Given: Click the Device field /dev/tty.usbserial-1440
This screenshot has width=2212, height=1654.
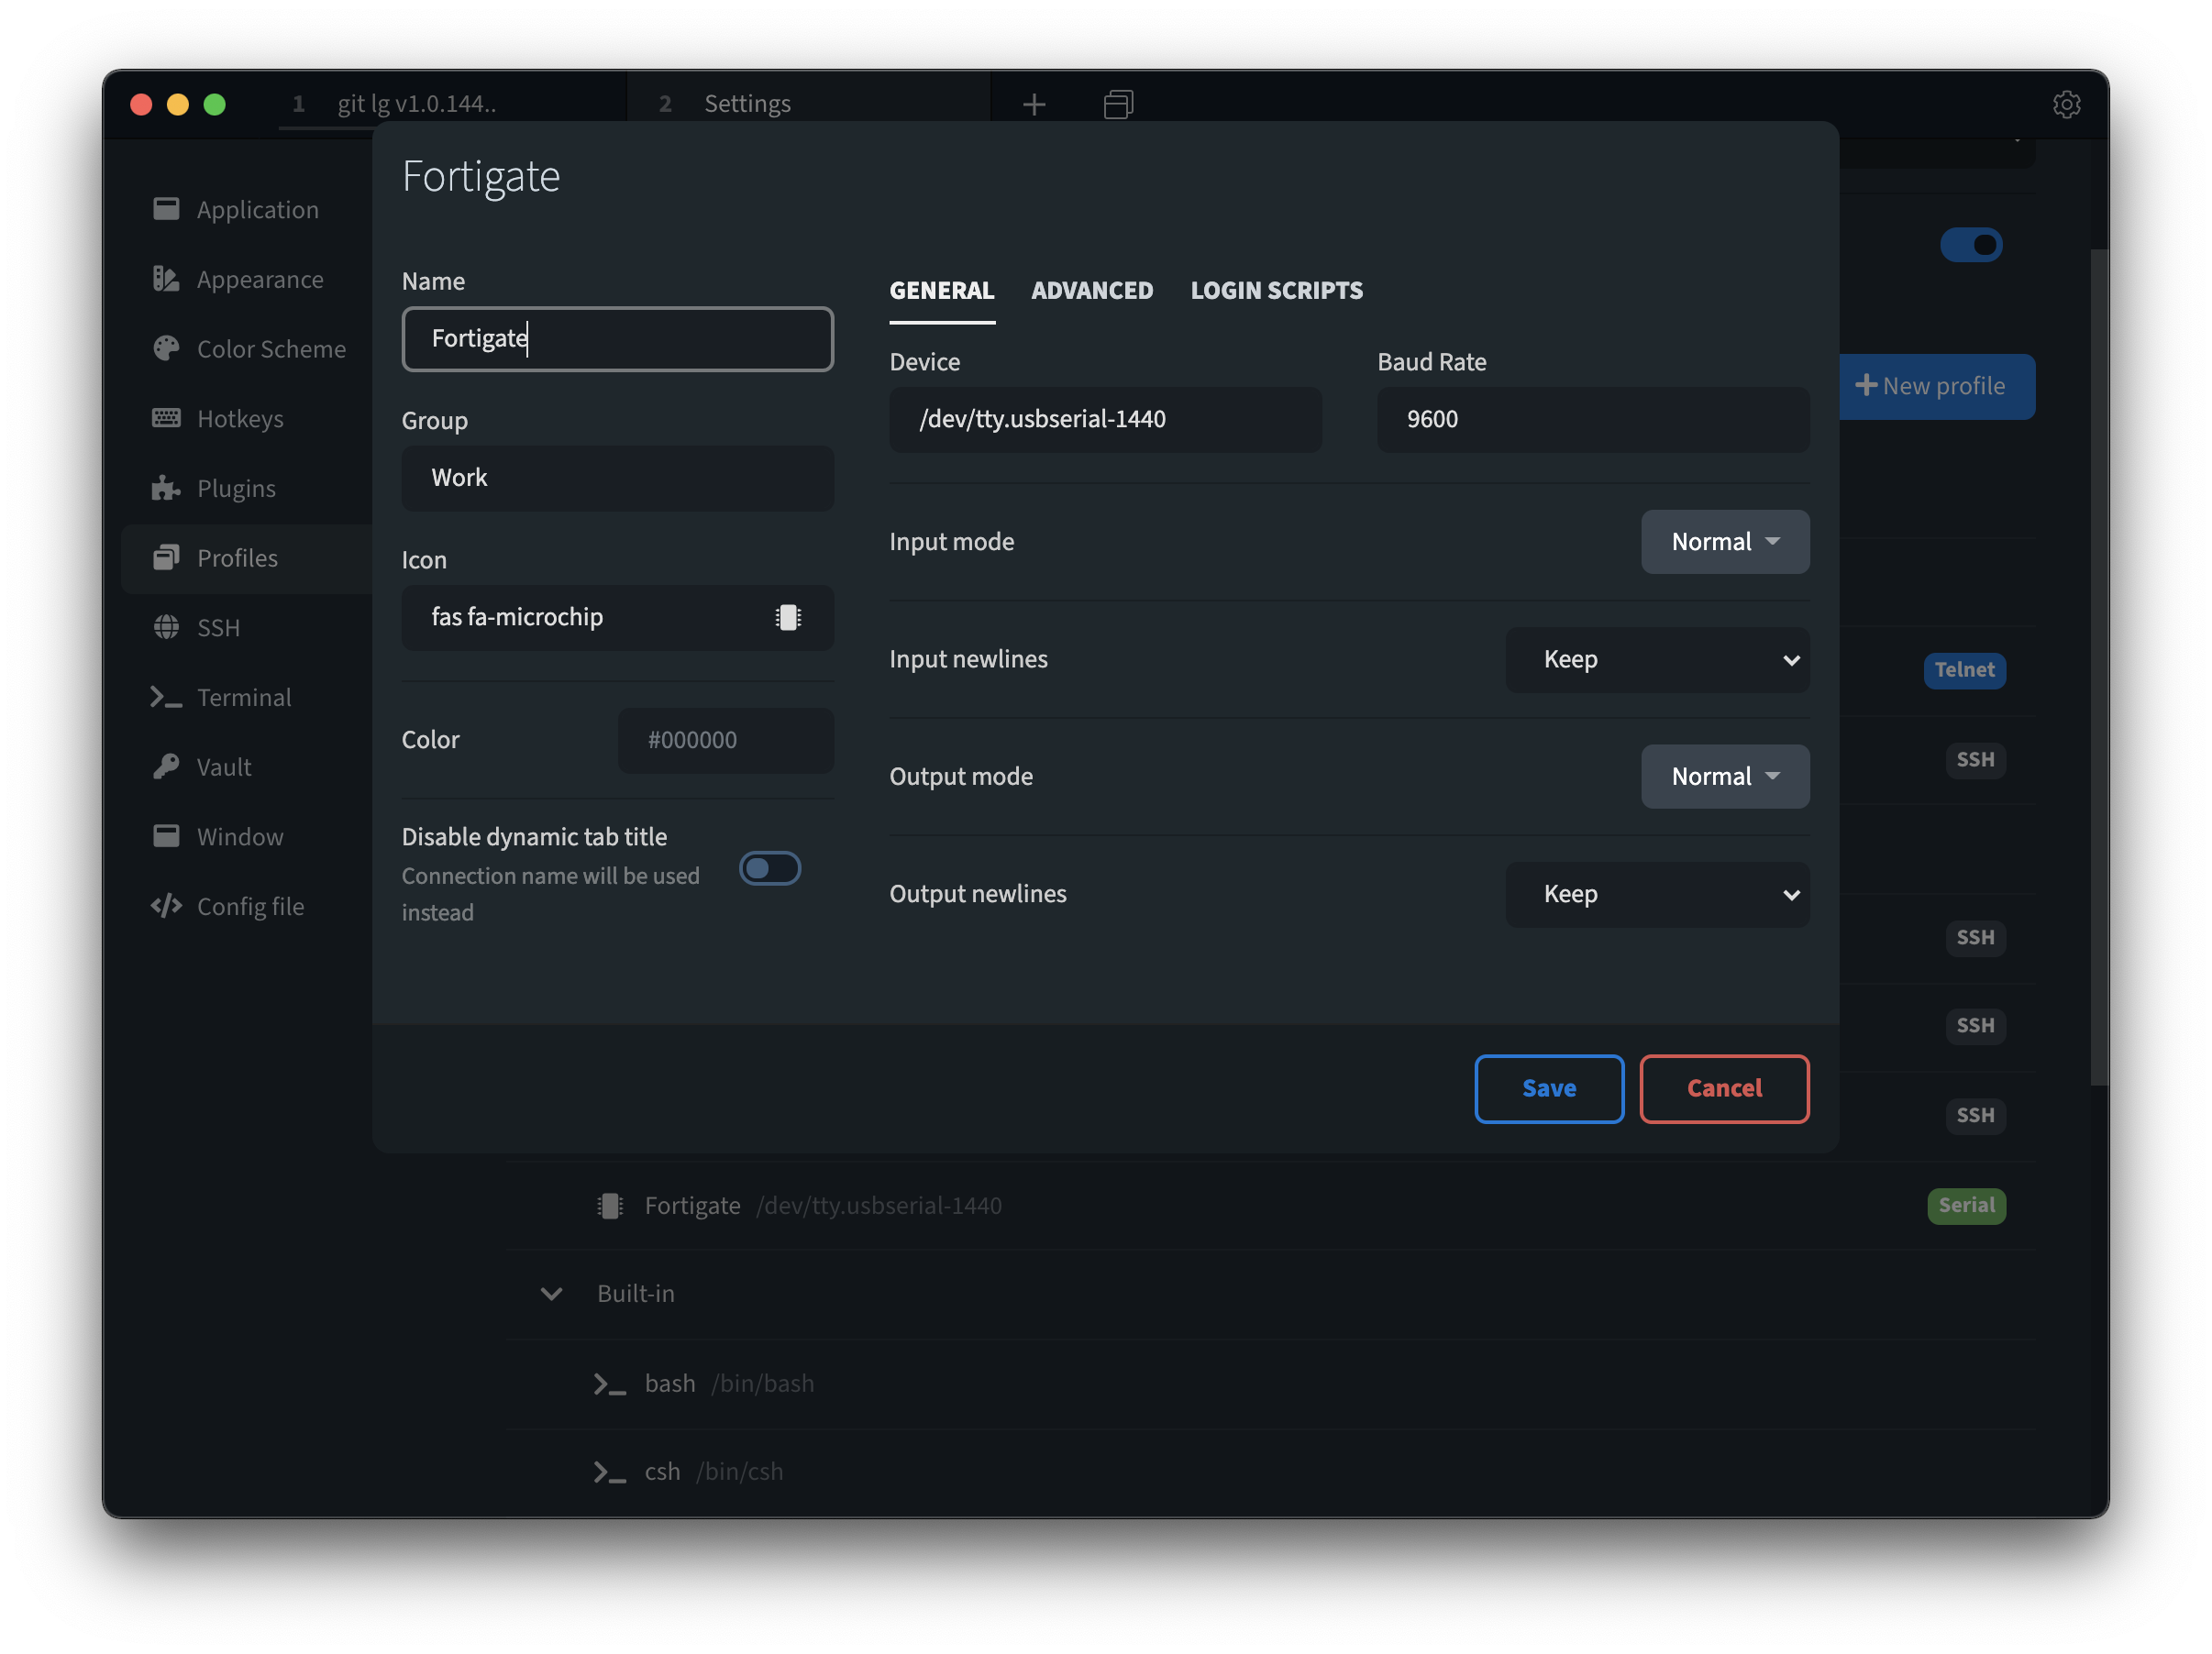Looking at the screenshot, I should pyautogui.click(x=1105, y=419).
